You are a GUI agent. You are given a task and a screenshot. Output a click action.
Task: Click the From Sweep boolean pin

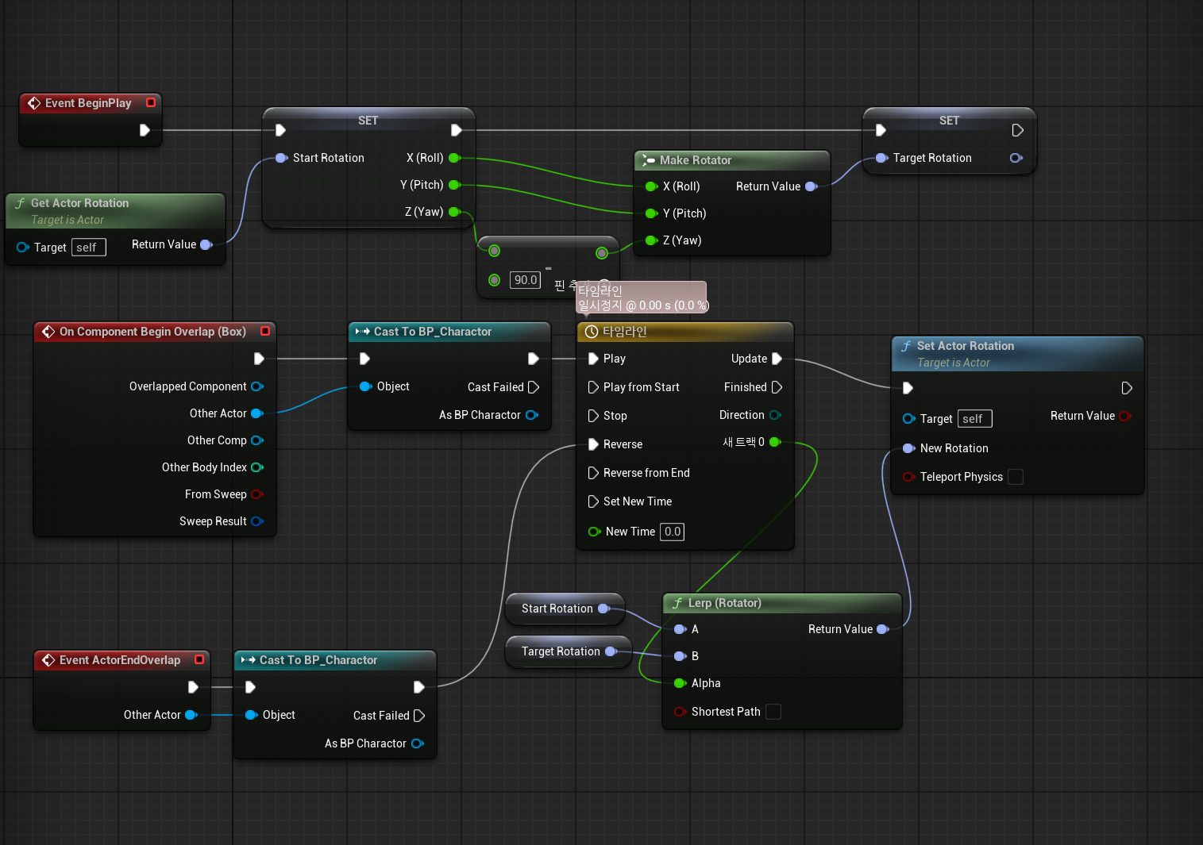coord(257,494)
